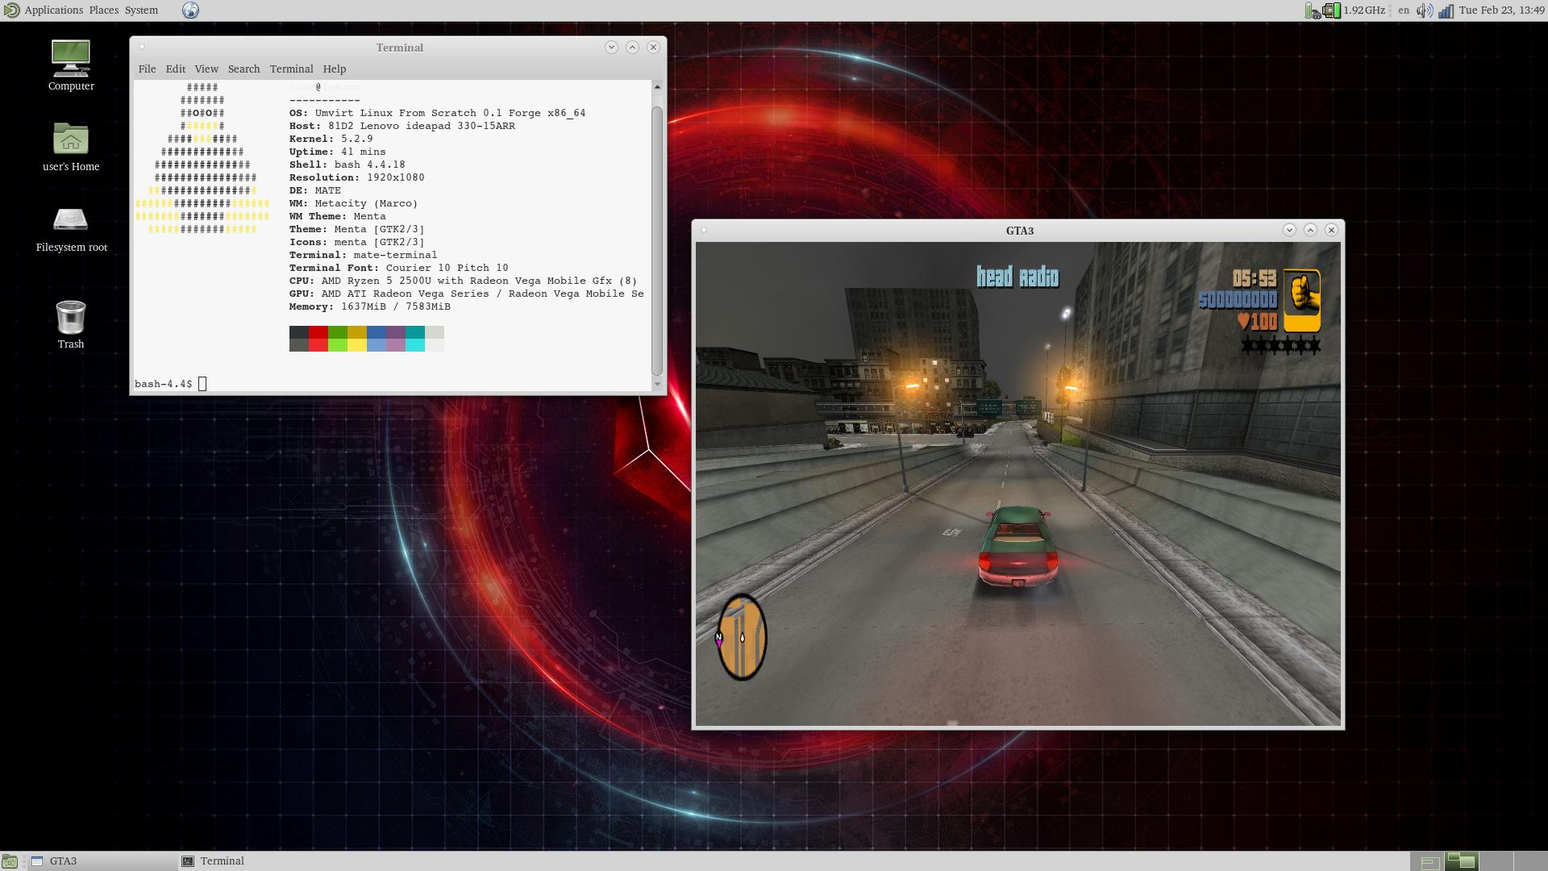Open the Computer desktop icon
The width and height of the screenshot is (1548, 871).
pos(71,60)
